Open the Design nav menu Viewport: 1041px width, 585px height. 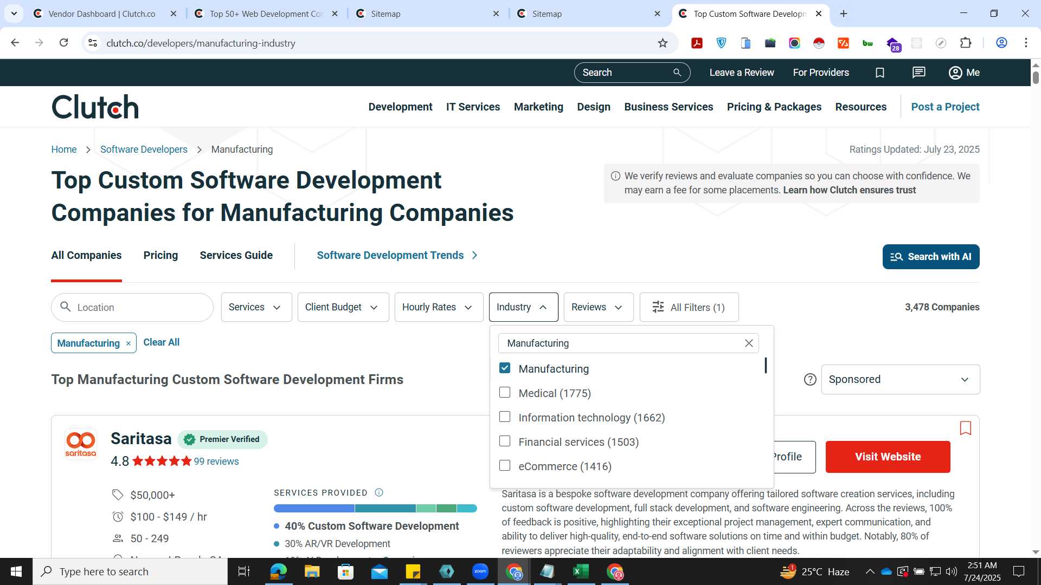(x=594, y=107)
